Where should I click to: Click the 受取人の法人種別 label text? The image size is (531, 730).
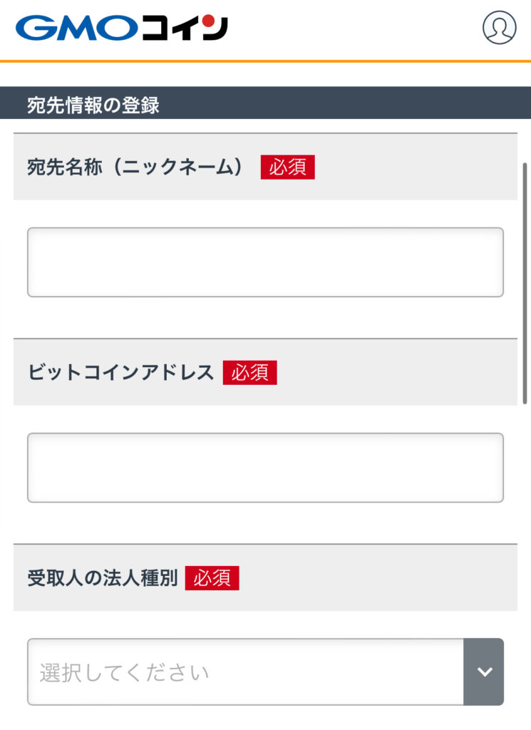coord(103,577)
